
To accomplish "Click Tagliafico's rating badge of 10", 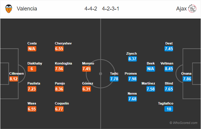I will 169,109.
